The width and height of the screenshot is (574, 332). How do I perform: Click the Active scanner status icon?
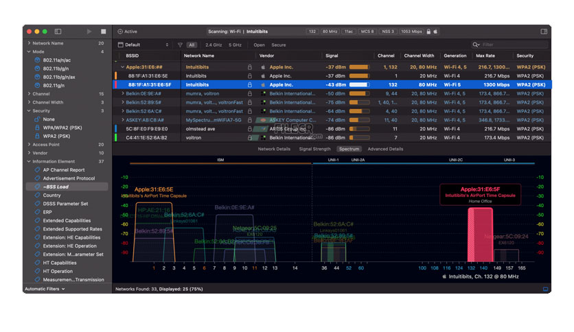pyautogui.click(x=120, y=32)
